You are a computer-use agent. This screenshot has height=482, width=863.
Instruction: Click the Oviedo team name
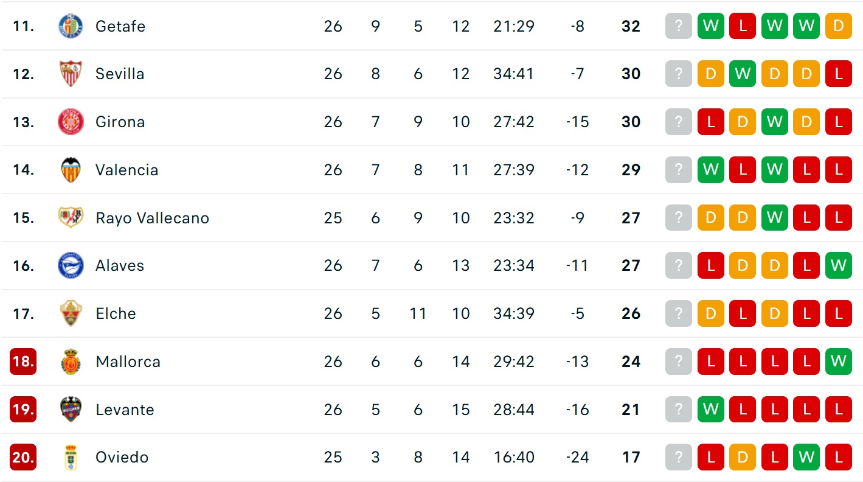(x=122, y=457)
